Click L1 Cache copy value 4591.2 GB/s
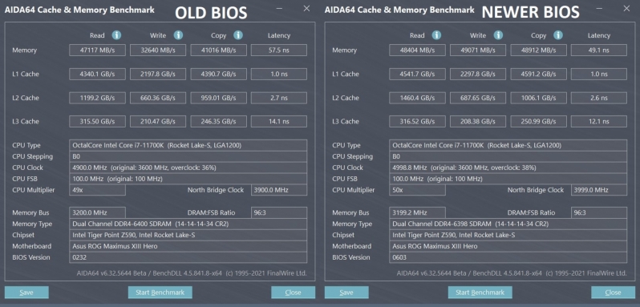The image size is (640, 307). (538, 75)
